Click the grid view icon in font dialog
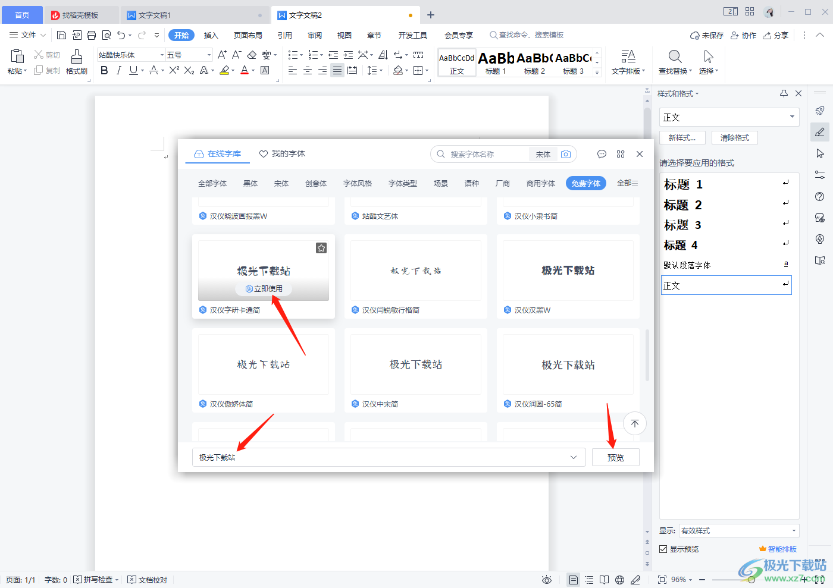 click(x=621, y=154)
